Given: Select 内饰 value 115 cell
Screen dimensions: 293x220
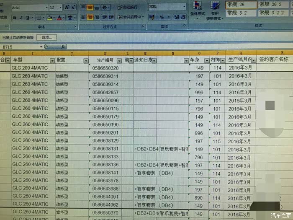Looking at the screenshot, I should click(x=216, y=142).
